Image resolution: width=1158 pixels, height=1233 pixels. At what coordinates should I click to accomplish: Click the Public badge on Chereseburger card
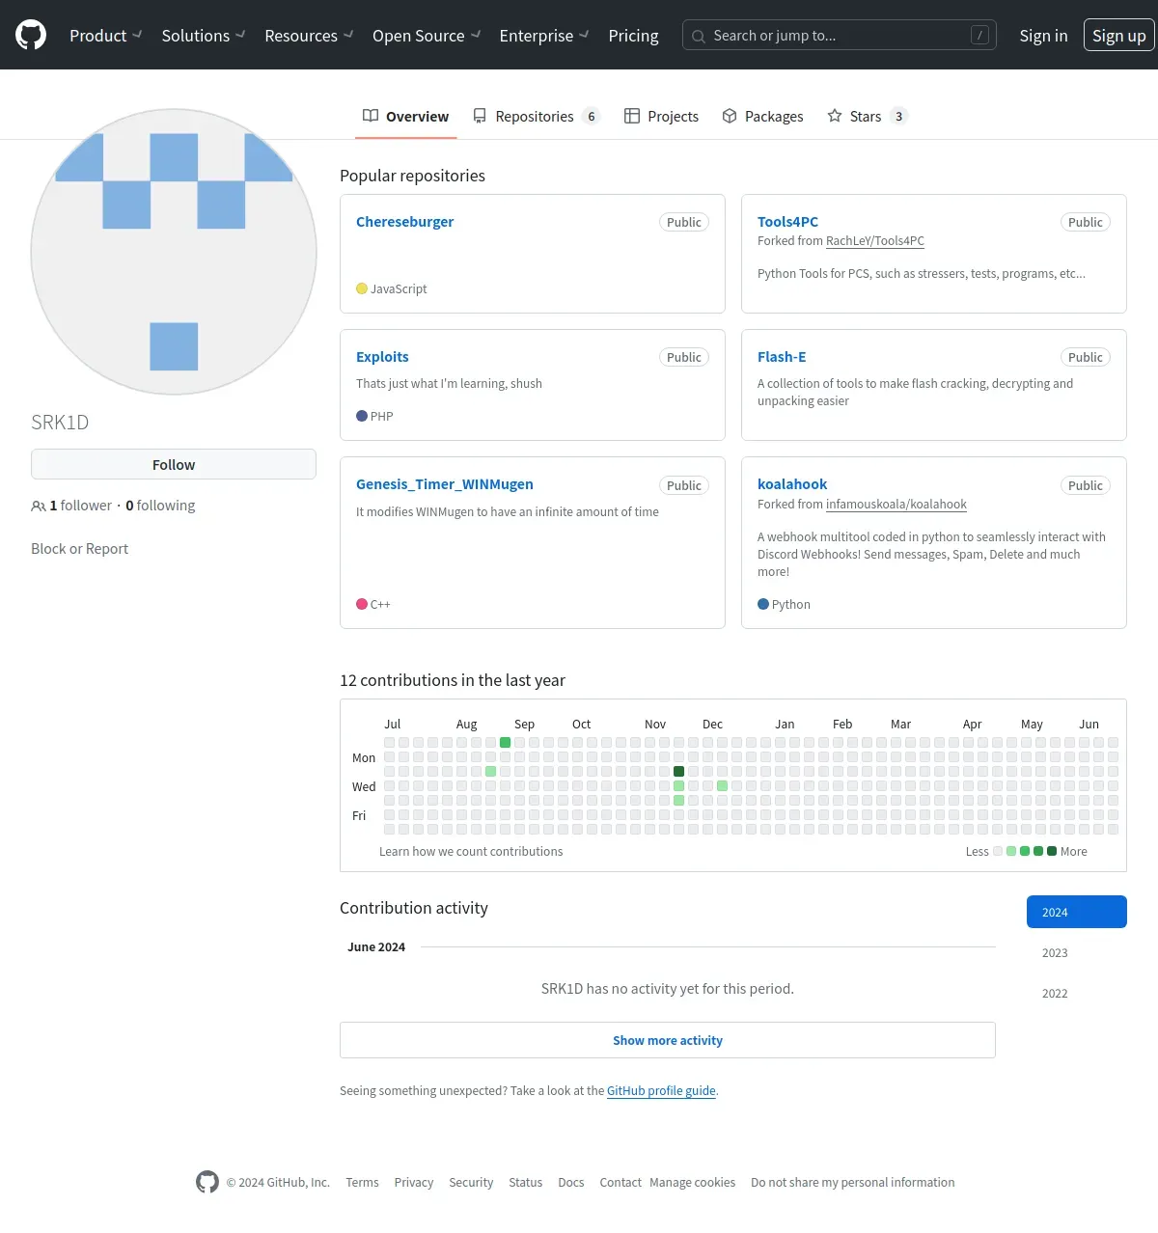(x=684, y=222)
